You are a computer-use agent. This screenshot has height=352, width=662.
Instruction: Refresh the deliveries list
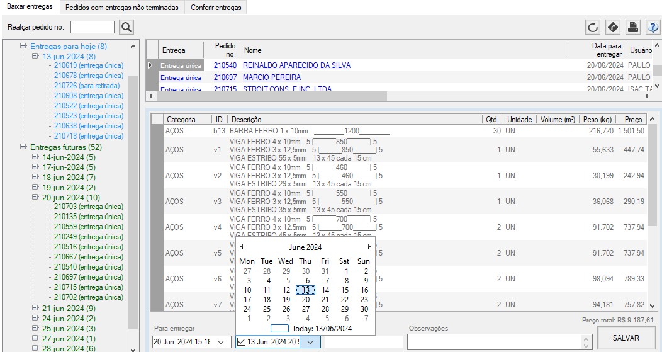click(x=593, y=27)
